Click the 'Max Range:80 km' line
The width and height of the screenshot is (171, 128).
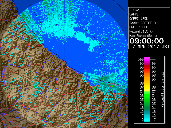coord(143,36)
